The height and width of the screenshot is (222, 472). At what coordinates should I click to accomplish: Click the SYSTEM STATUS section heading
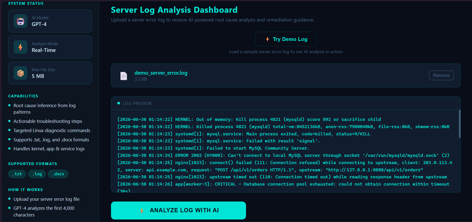(x=26, y=3)
